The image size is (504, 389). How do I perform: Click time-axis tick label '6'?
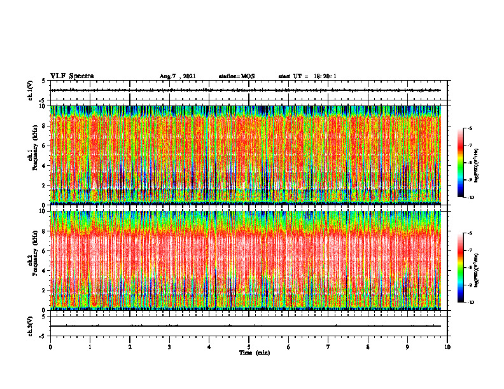(x=289, y=347)
